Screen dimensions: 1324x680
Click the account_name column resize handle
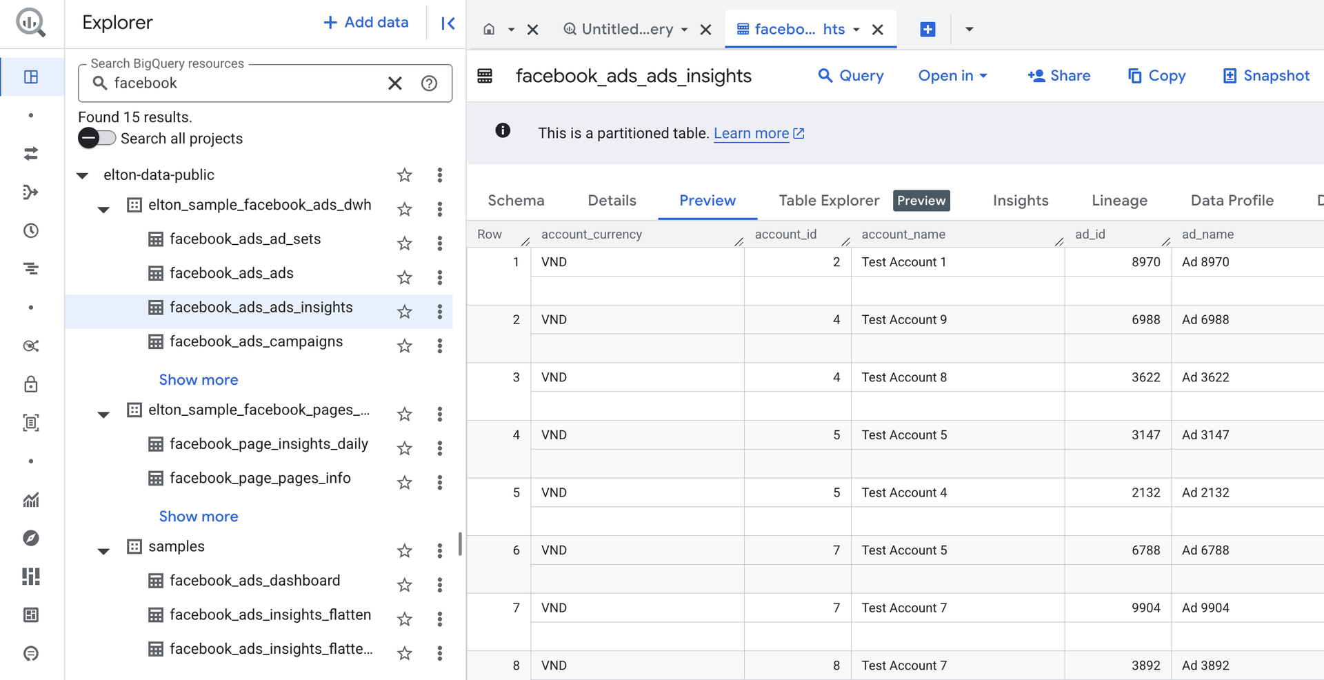point(1059,241)
